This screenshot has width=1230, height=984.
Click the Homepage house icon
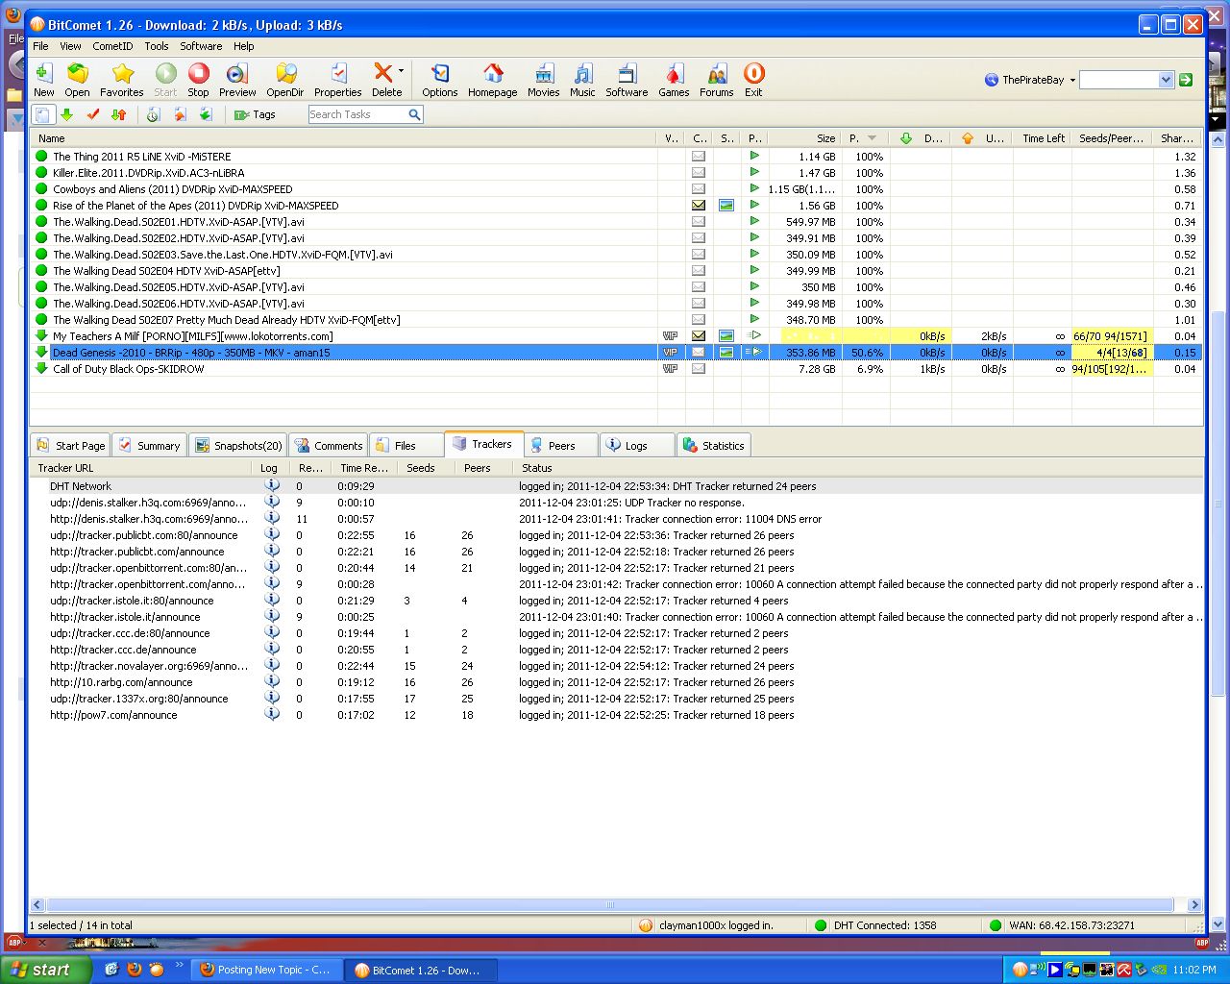pyautogui.click(x=493, y=74)
